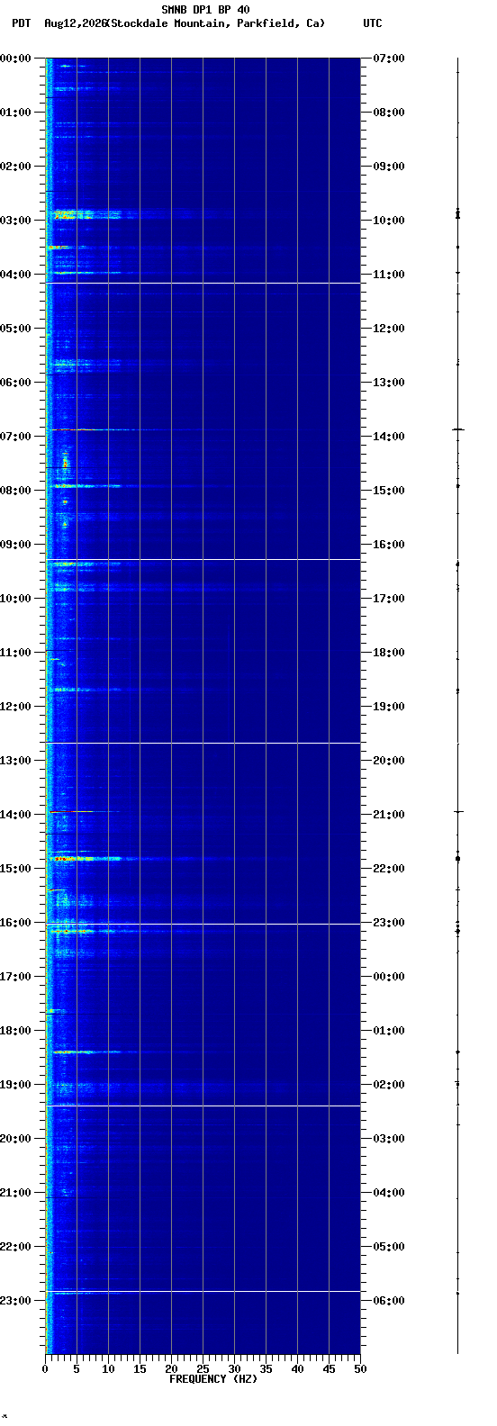Viewport: 497px width, 1426px height.
Task: Click the "10:00" UTC axis label
Action: [388, 221]
